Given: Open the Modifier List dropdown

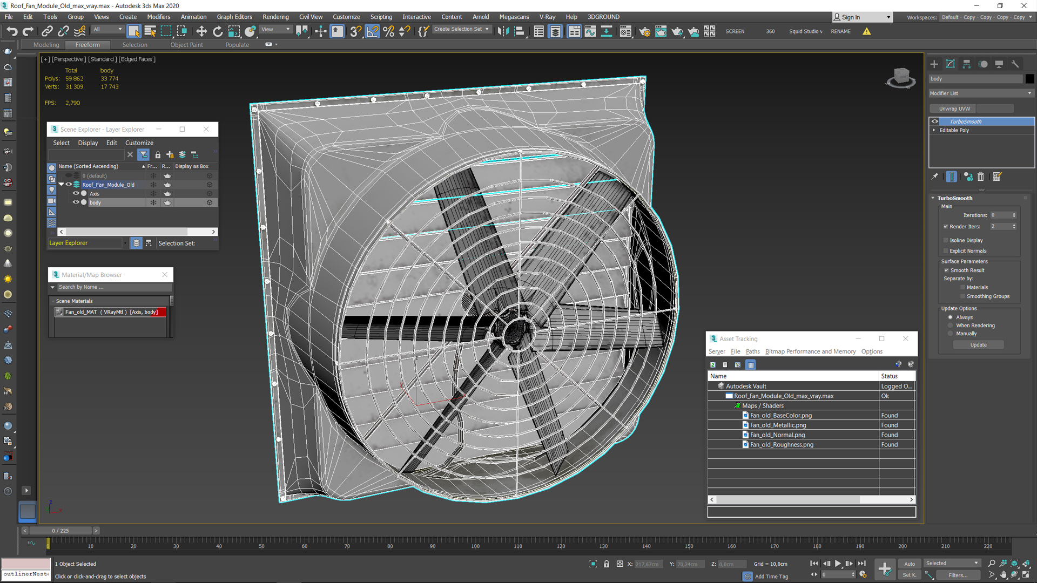Looking at the screenshot, I should pos(980,93).
